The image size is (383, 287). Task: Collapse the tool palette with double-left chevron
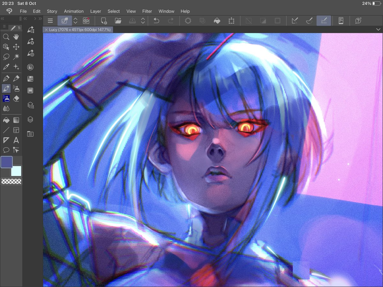click(x=3, y=19)
